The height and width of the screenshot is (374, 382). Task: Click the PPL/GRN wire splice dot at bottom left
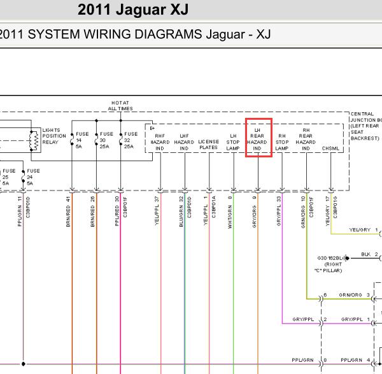point(23,364)
